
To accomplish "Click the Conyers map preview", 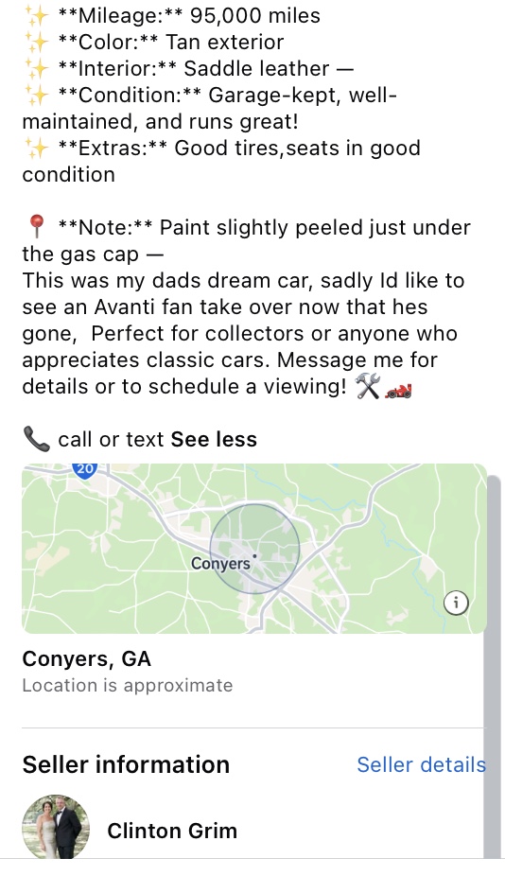I will click(x=254, y=549).
